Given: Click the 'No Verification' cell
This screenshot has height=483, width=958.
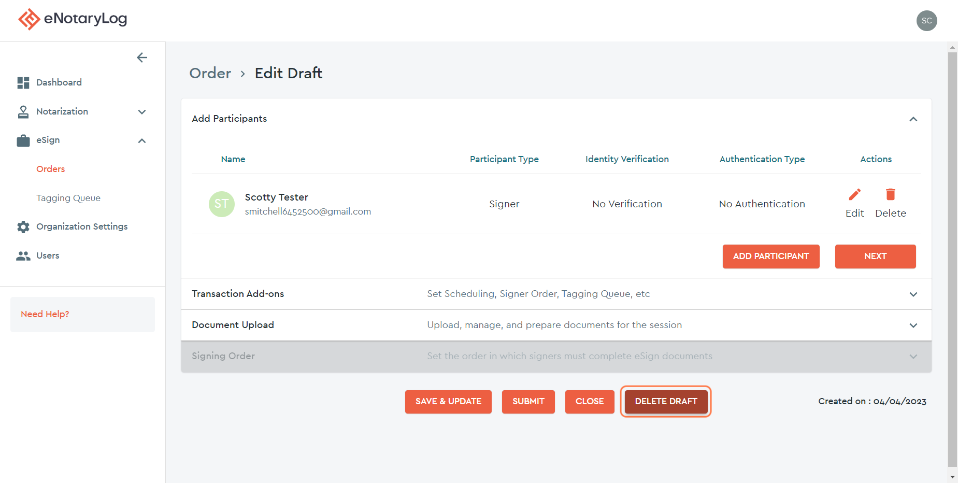Looking at the screenshot, I should [x=627, y=204].
